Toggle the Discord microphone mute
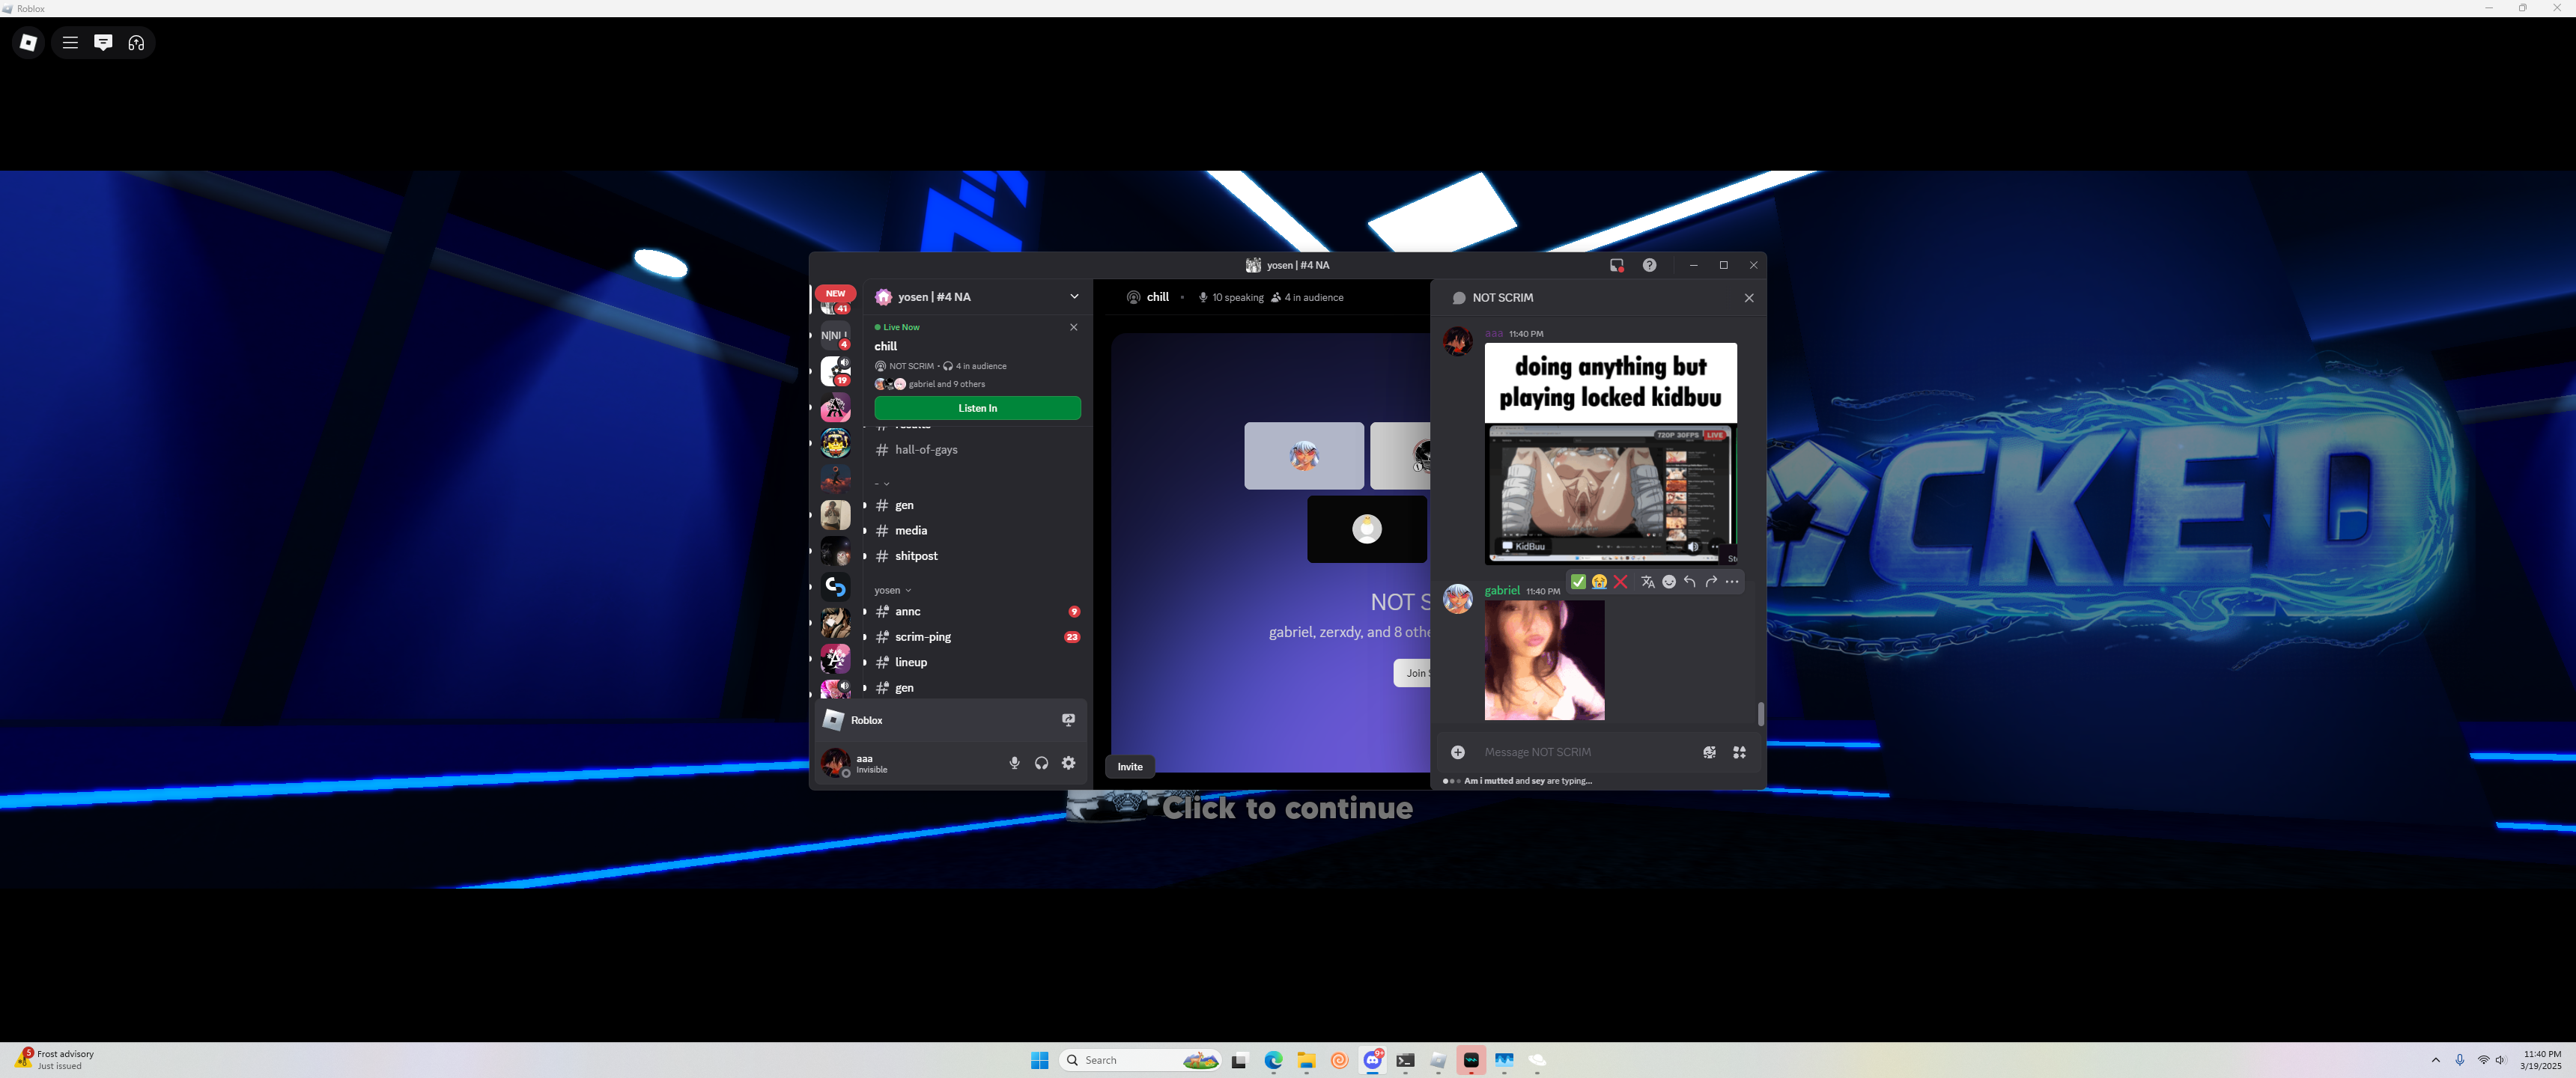Image resolution: width=2576 pixels, height=1078 pixels. tap(1014, 763)
